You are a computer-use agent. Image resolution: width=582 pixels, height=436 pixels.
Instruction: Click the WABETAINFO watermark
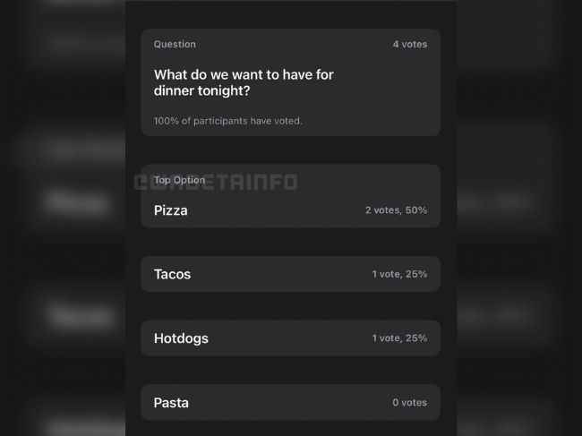(x=215, y=182)
